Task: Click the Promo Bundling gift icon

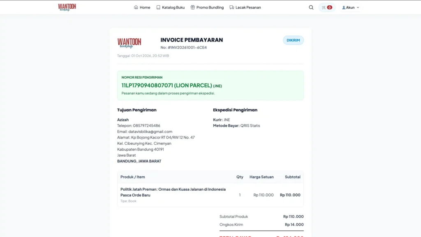Action: (192, 7)
